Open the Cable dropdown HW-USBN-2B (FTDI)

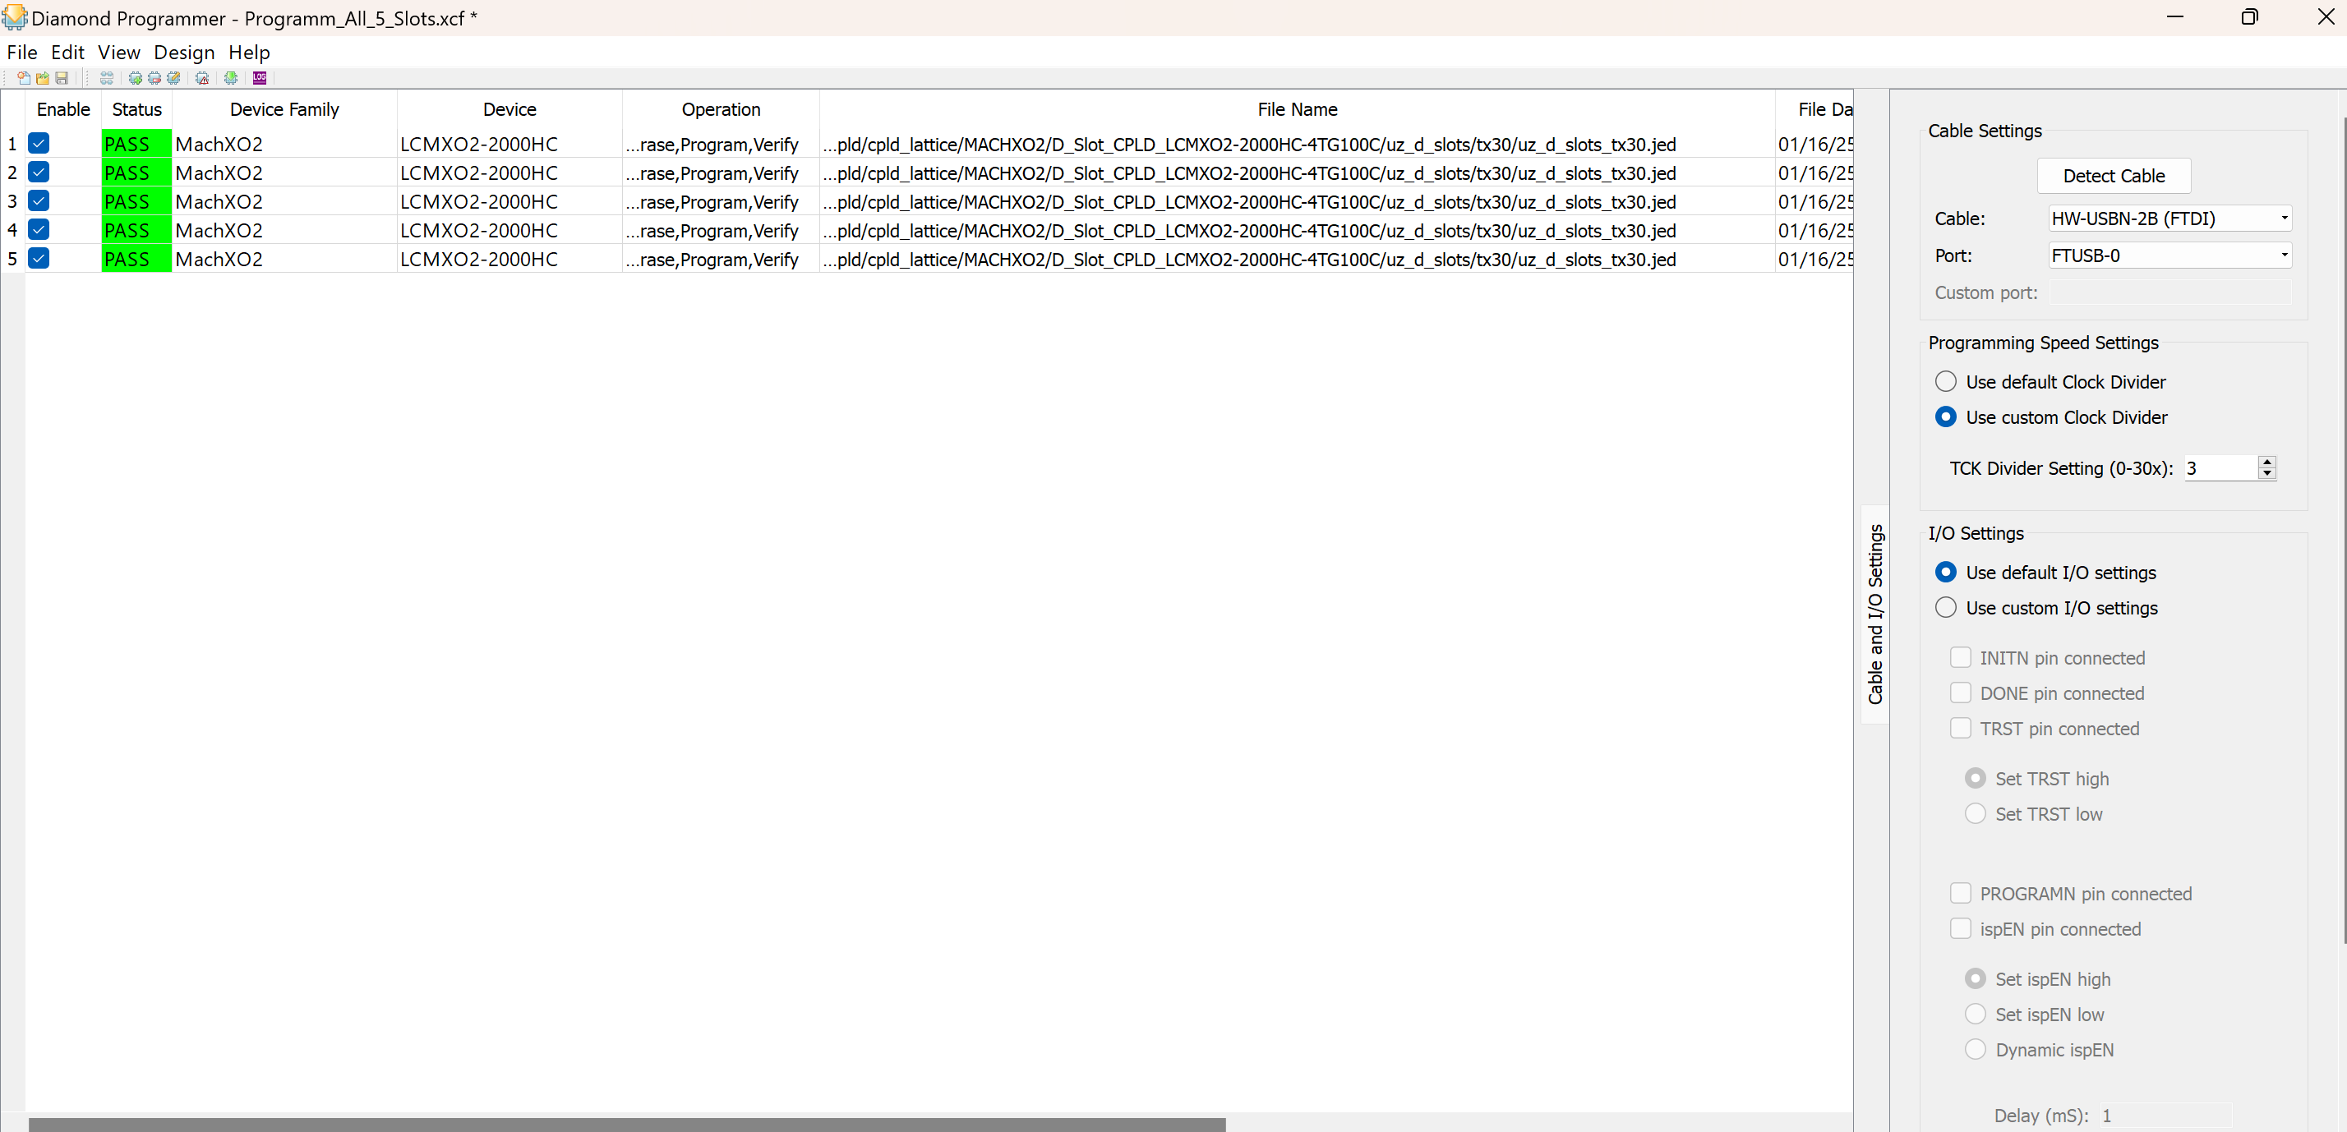click(x=2169, y=219)
